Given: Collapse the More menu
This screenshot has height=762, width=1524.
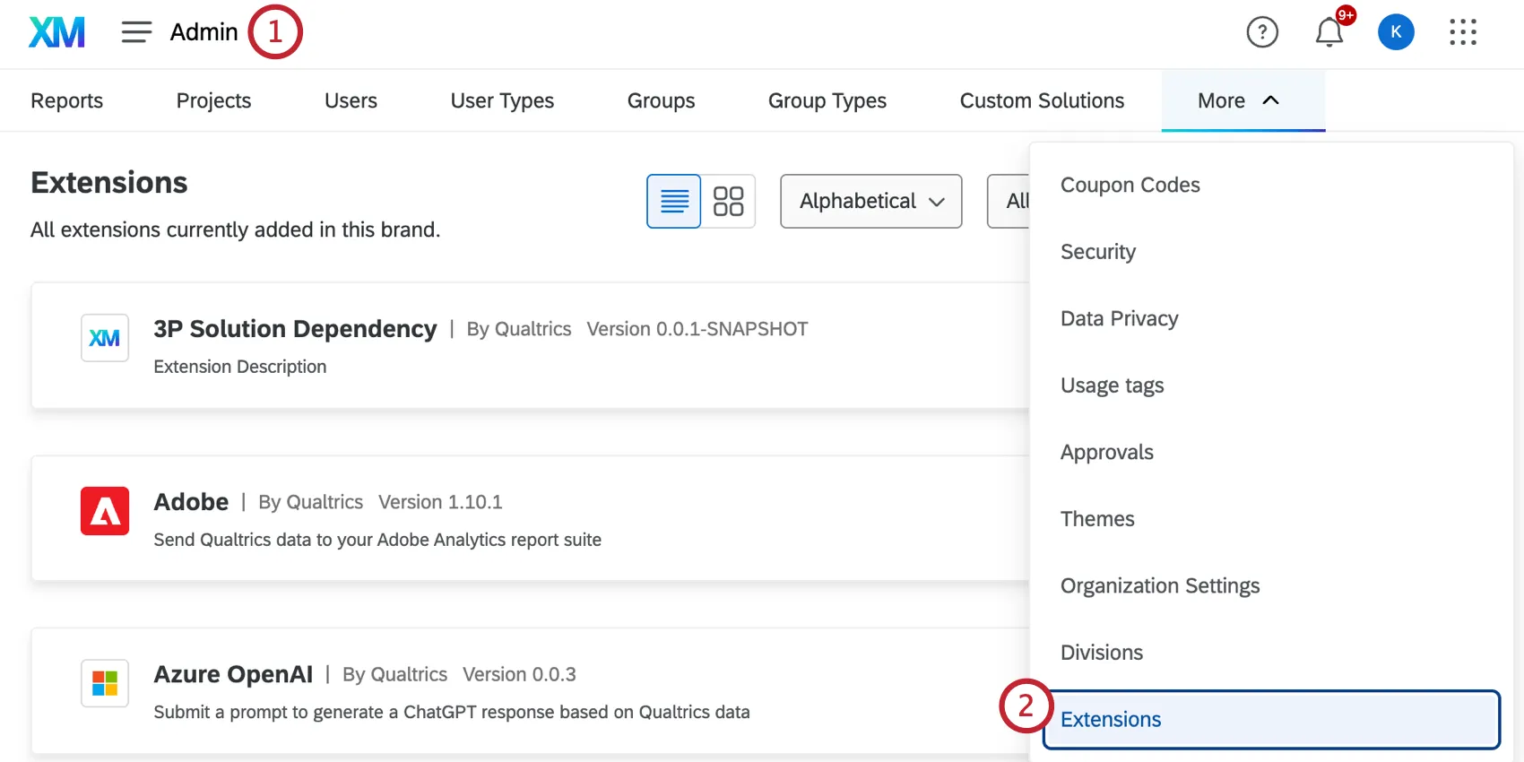Looking at the screenshot, I should tap(1243, 100).
